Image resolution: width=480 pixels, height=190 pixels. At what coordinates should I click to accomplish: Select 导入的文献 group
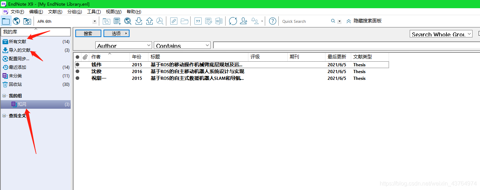click(x=36, y=50)
